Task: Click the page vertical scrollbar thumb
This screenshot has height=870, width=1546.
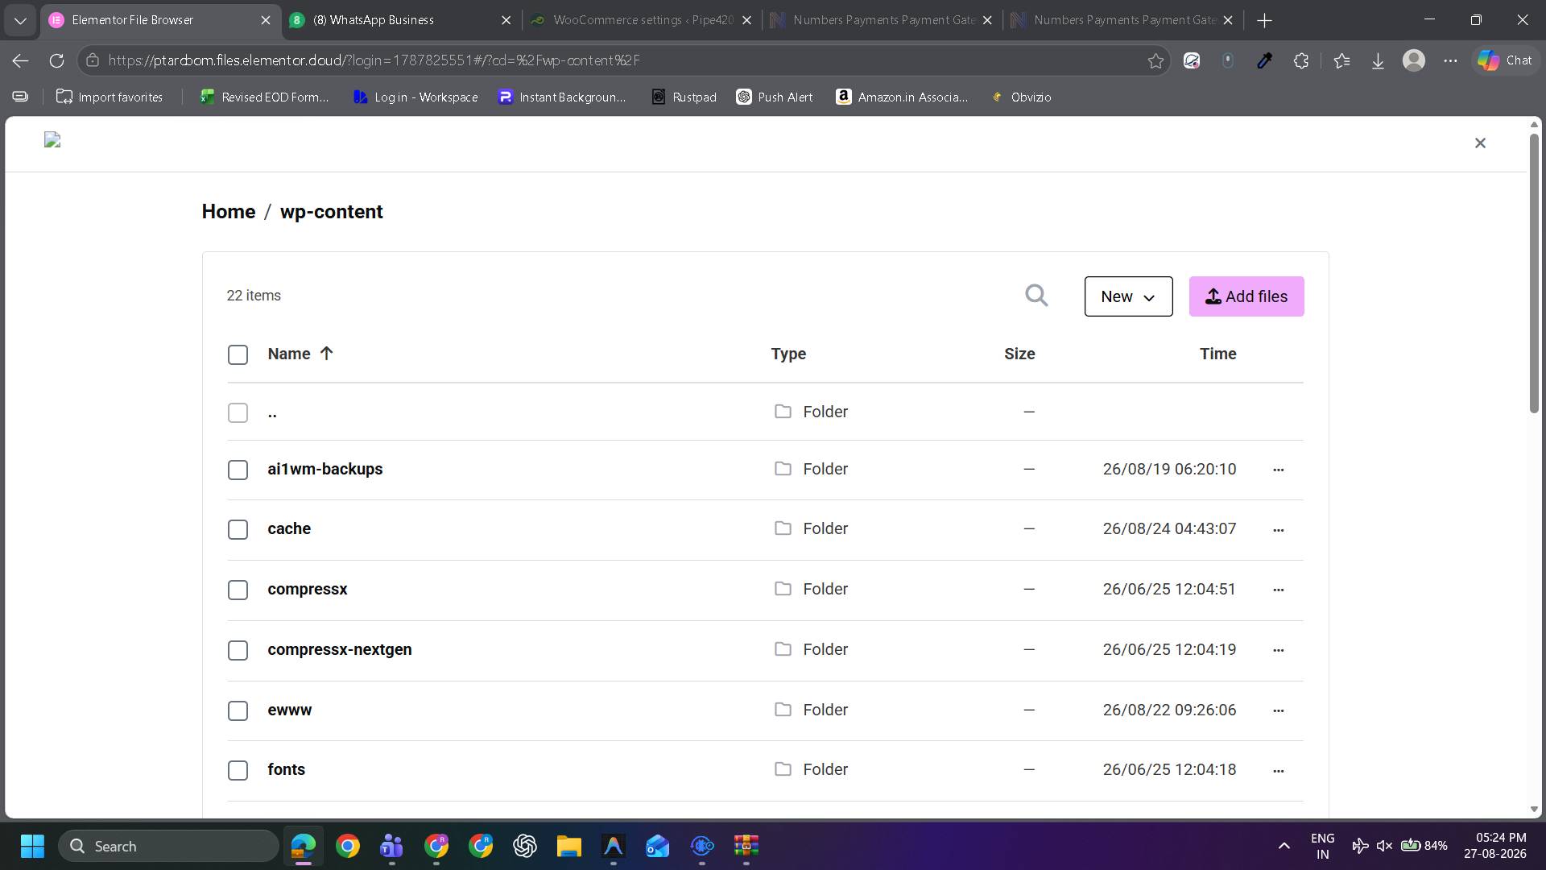Action: (x=1534, y=274)
